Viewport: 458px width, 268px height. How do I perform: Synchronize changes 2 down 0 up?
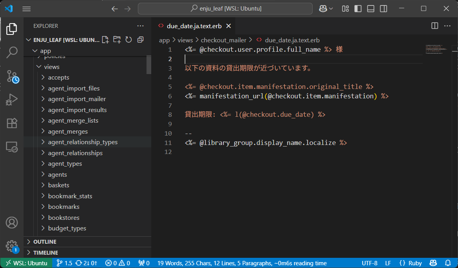[86, 263]
